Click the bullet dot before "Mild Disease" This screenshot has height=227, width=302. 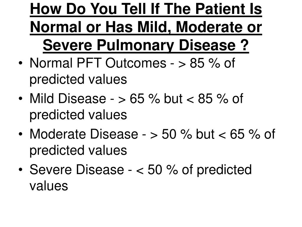(x=21, y=99)
